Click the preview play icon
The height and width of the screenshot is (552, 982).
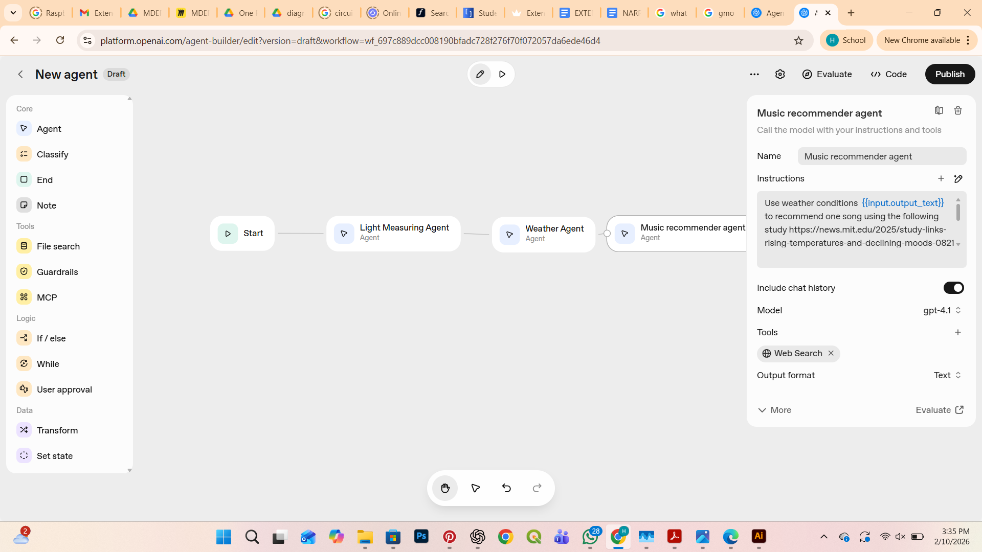tap(502, 74)
